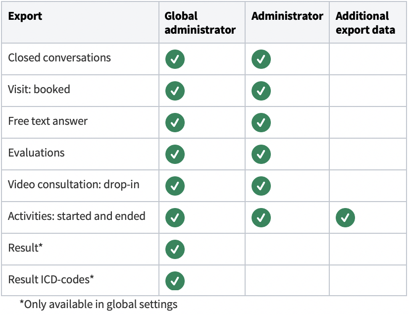The height and width of the screenshot is (315, 409).
Task: Click Global administrator checkmark in Result row
Action: coord(175,249)
